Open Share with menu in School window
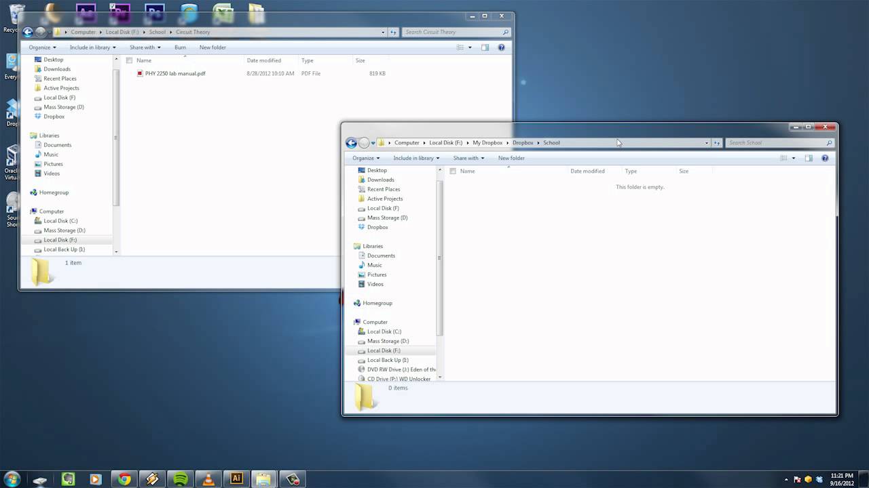Screen dimensions: 869x488 [468, 158]
